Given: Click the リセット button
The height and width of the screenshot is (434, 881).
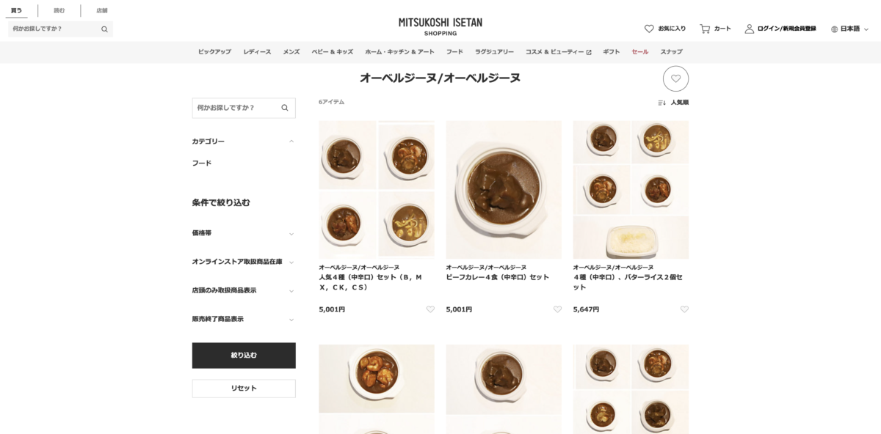Looking at the screenshot, I should coord(244,389).
